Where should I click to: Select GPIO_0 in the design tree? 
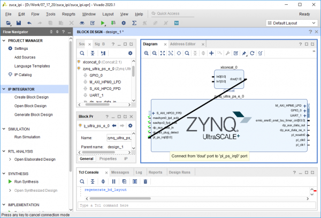pyautogui.click(x=97, y=76)
